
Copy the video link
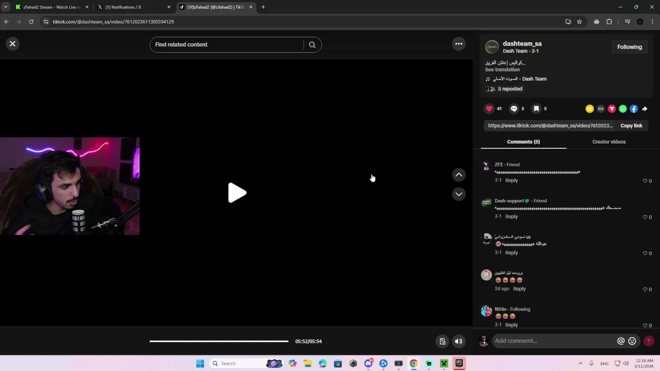pos(631,126)
